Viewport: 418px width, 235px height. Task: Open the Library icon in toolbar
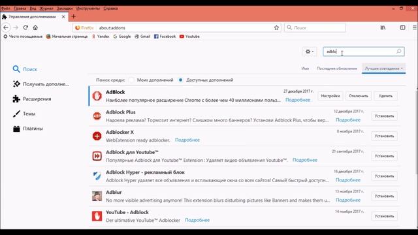coord(383,27)
